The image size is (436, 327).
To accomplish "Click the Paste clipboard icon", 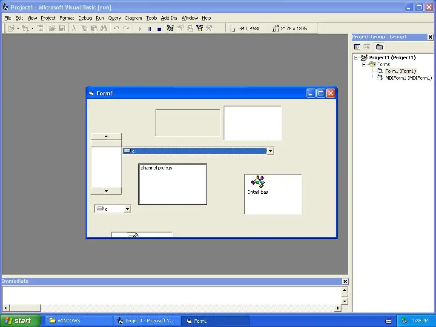I will click(94, 28).
